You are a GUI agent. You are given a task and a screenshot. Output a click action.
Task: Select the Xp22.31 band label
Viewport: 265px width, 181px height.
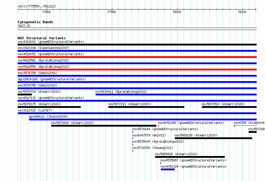pyautogui.click(x=24, y=26)
